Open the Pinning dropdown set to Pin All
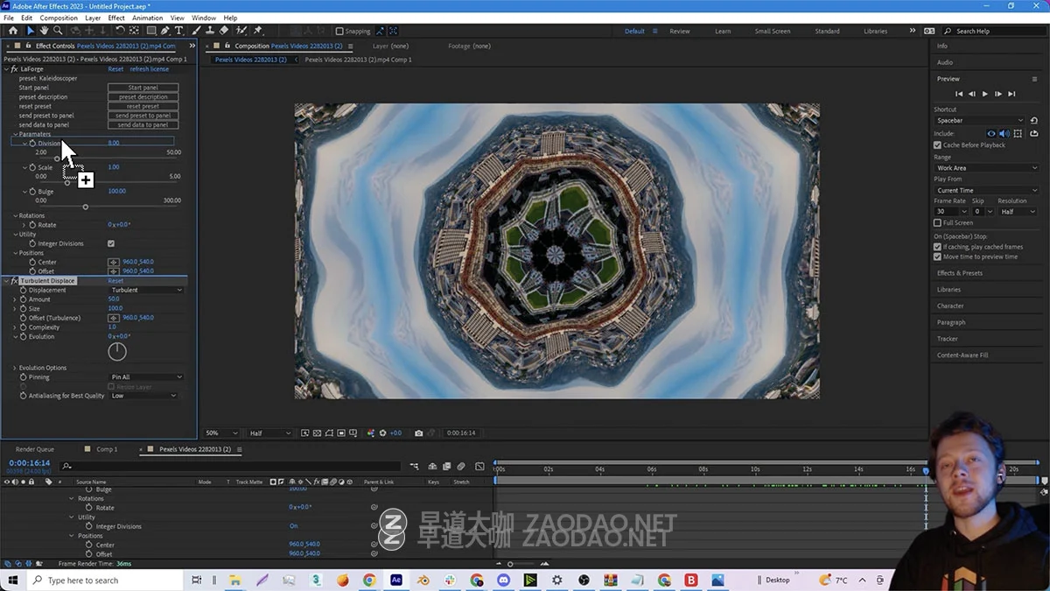Image resolution: width=1050 pixels, height=591 pixels. click(146, 377)
